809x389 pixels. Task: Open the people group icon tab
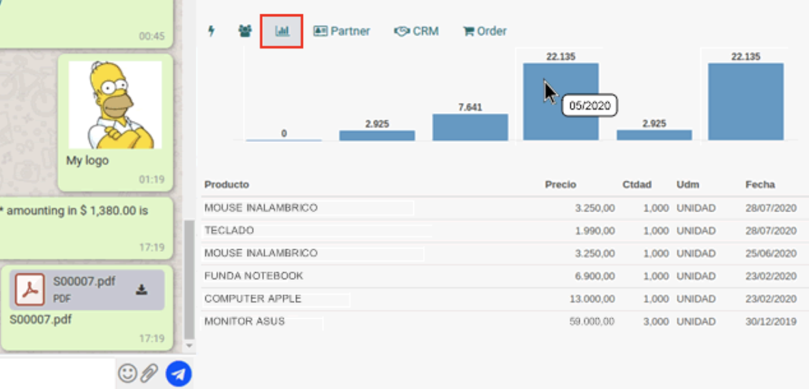pos(245,31)
